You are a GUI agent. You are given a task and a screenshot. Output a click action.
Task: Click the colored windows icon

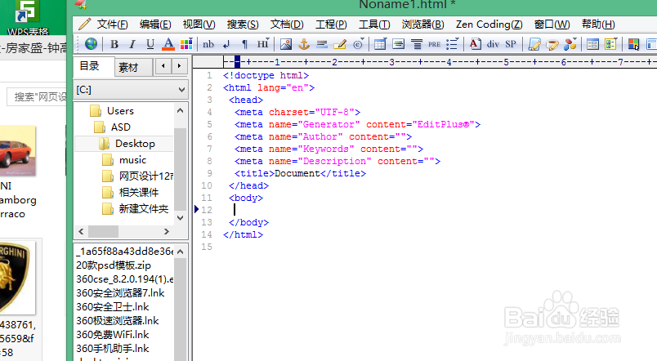click(633, 44)
